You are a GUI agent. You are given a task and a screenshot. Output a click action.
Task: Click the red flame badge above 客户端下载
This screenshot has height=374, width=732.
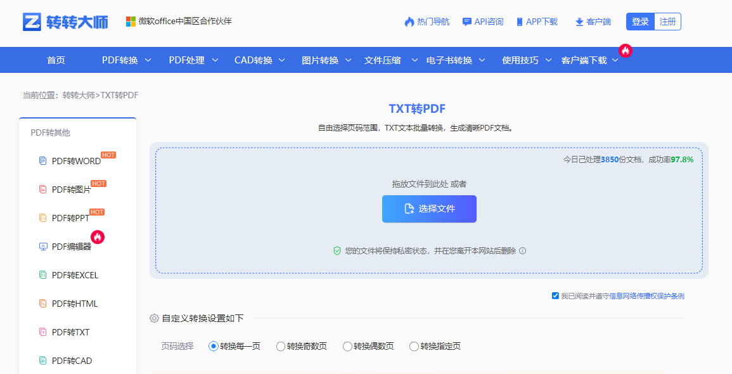[626, 51]
